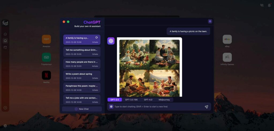The height and width of the screenshot is (131, 274).
Task: Select the GPT-3.5 model tab
Action: click(115, 100)
